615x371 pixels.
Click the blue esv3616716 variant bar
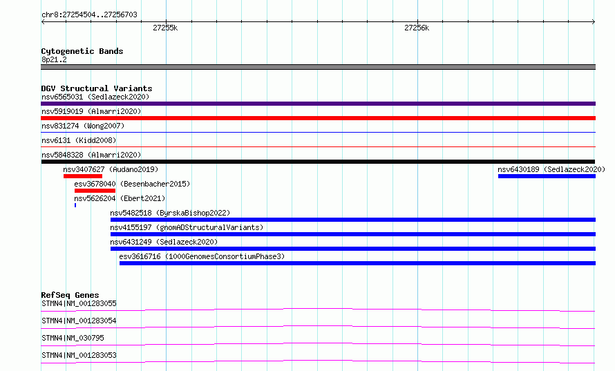(x=358, y=263)
